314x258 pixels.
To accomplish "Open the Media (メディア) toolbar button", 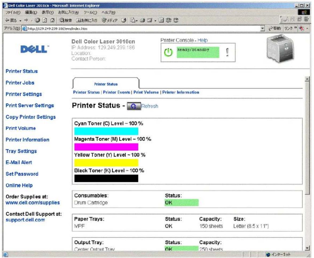I will (x=109, y=20).
